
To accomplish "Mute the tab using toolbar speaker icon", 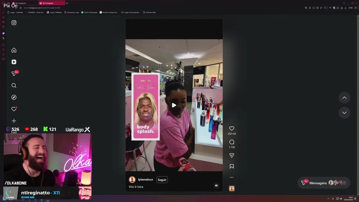I will coord(330,8).
